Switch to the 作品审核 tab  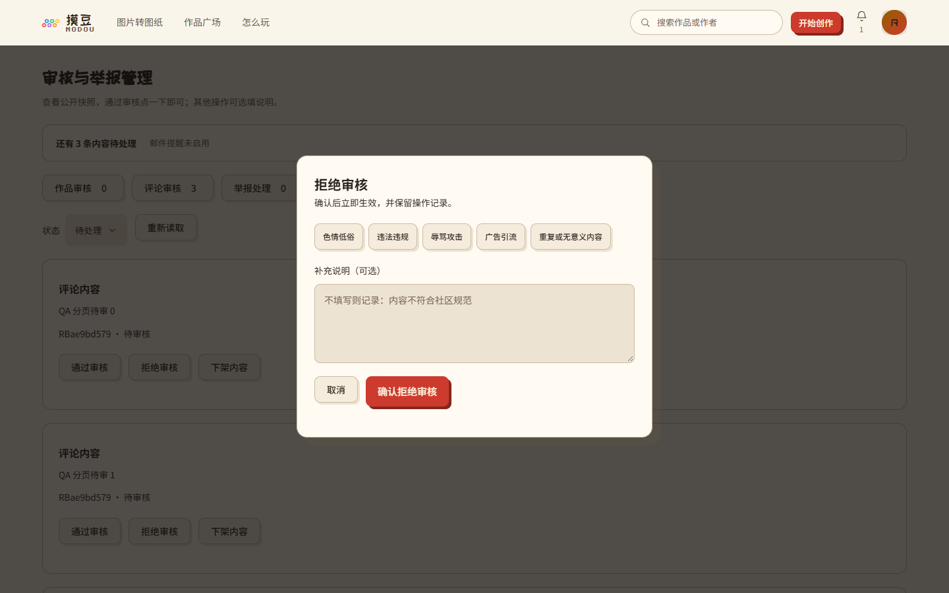(x=83, y=188)
